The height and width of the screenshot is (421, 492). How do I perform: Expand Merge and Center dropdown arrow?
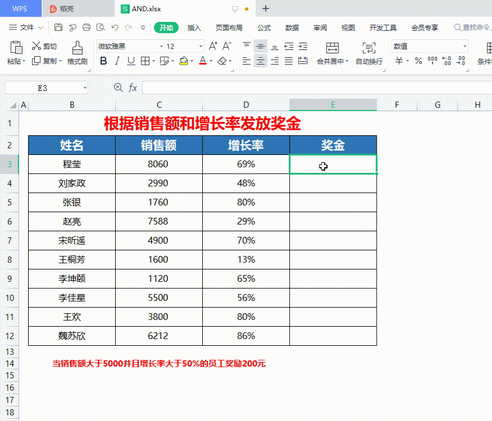coord(347,61)
